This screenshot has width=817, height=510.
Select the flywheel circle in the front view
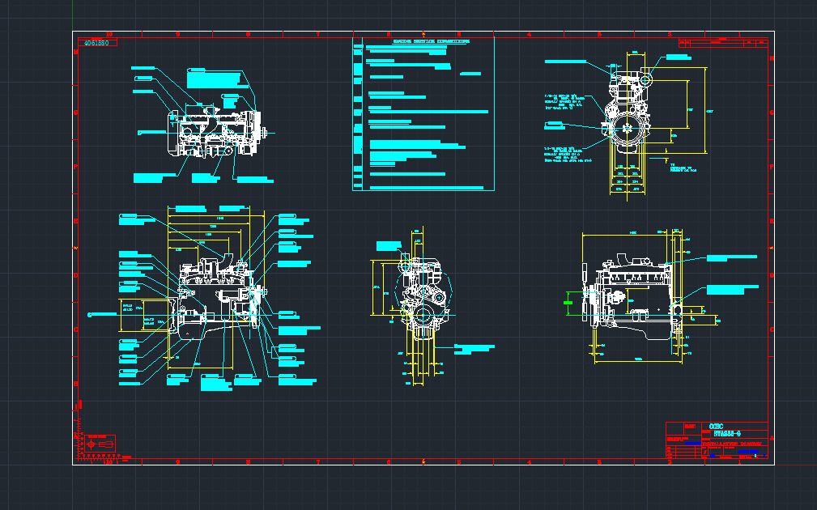[628, 127]
